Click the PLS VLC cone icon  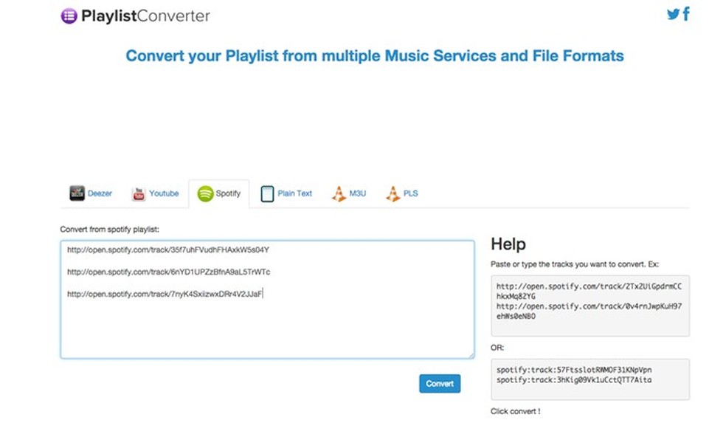pos(393,193)
